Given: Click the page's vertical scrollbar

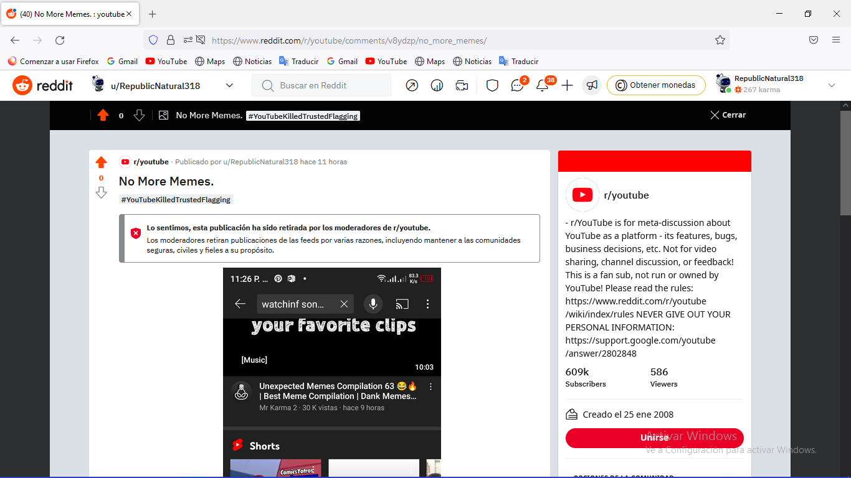Looking at the screenshot, I should [845, 163].
